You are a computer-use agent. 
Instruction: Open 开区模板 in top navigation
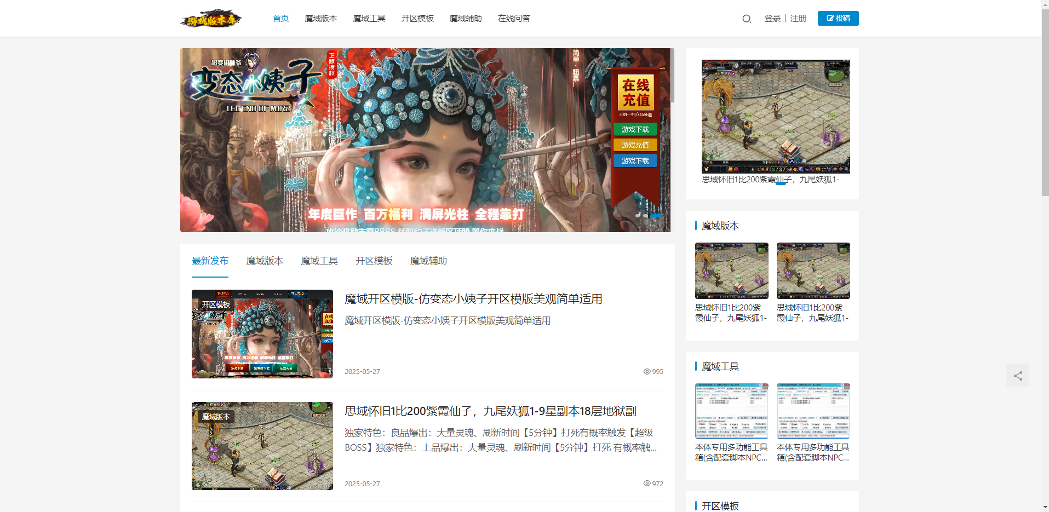417,19
